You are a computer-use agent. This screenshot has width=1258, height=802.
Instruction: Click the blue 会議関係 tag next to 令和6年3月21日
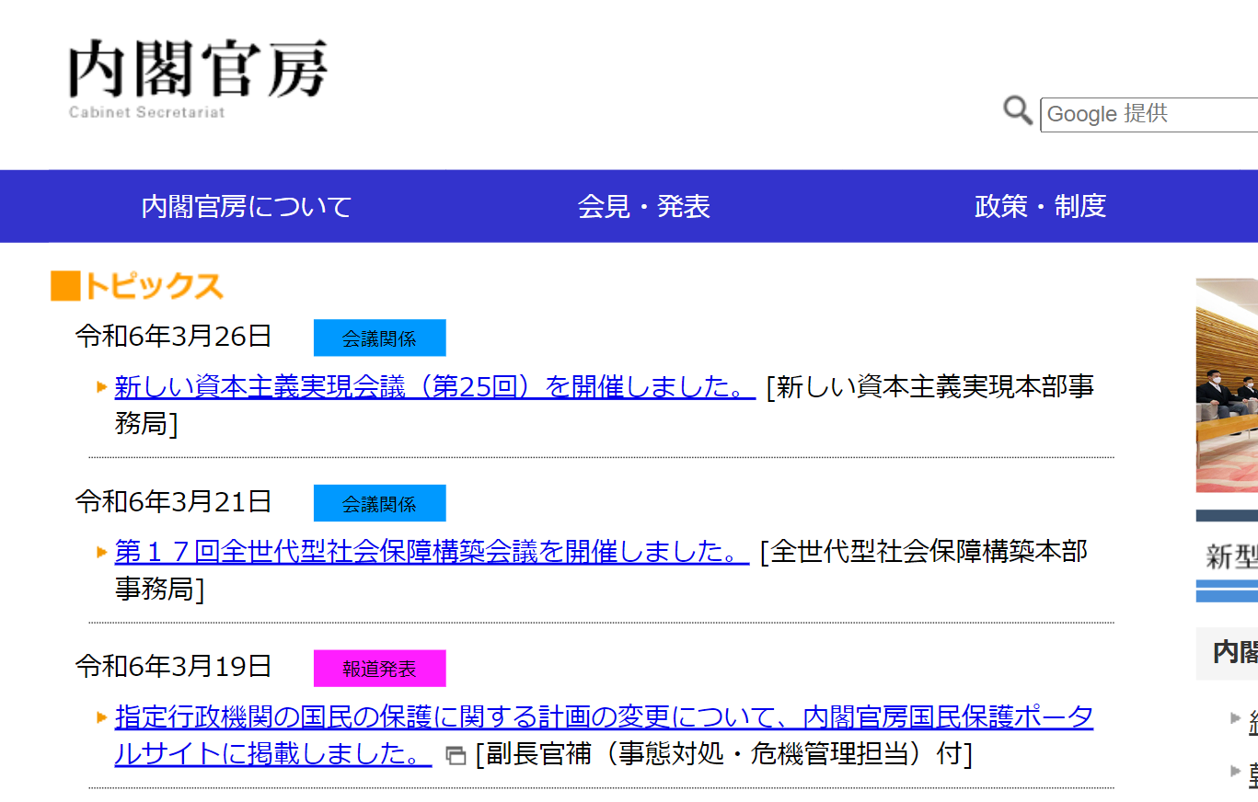[x=379, y=503]
